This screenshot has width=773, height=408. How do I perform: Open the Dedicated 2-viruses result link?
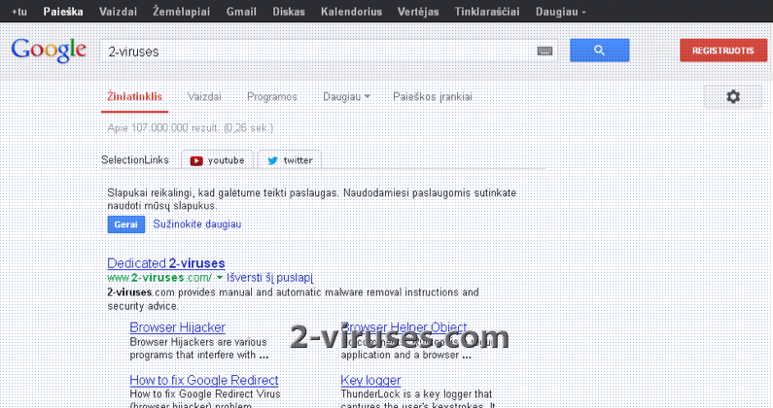pyautogui.click(x=166, y=263)
